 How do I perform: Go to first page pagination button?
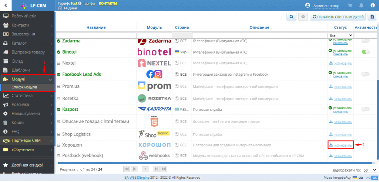pyautogui.click(x=127, y=169)
